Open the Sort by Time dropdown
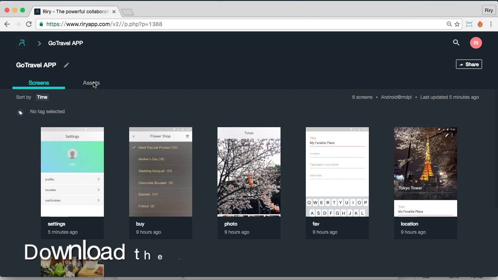The image size is (498, 280). [42, 97]
